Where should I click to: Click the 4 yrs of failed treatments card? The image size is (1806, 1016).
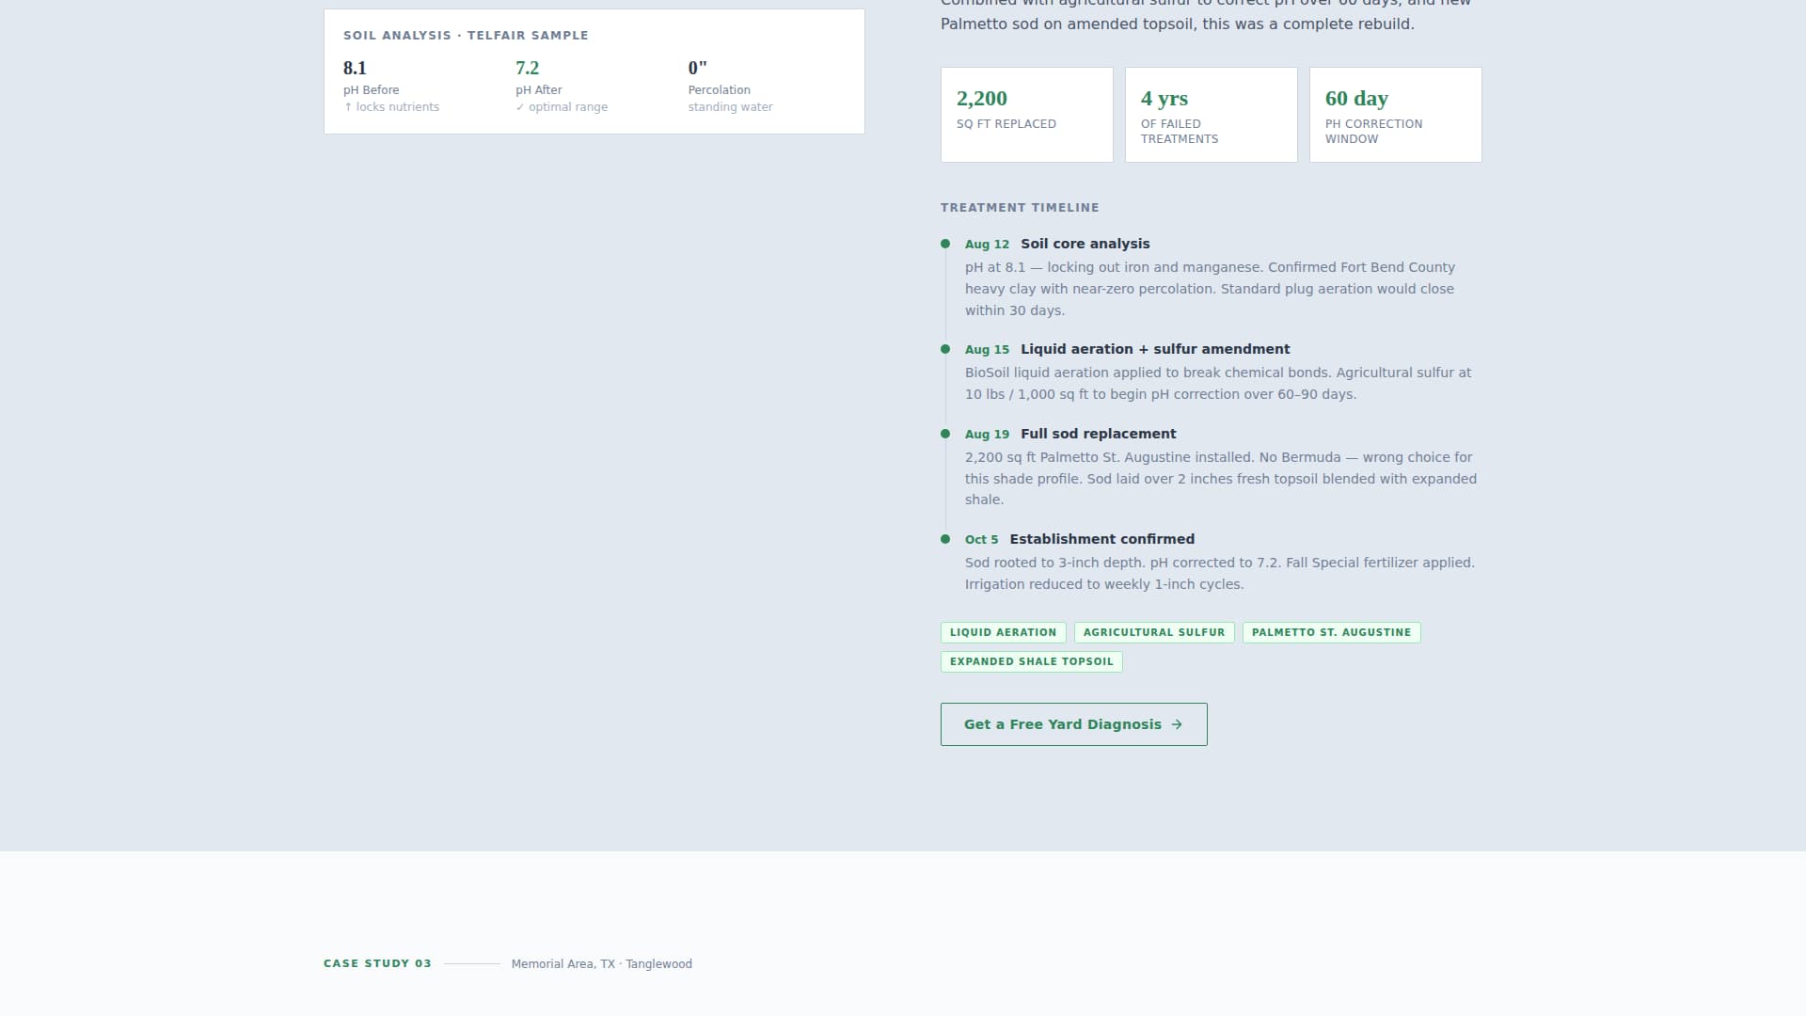[x=1212, y=115]
